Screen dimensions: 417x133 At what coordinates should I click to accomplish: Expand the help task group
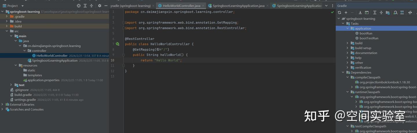tap(348, 58)
